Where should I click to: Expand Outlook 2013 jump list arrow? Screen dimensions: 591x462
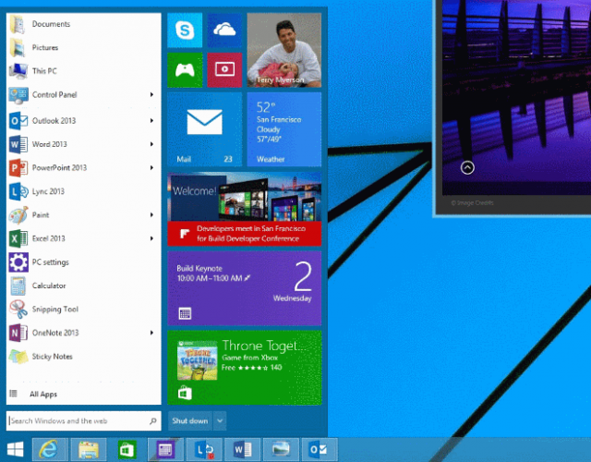151,121
